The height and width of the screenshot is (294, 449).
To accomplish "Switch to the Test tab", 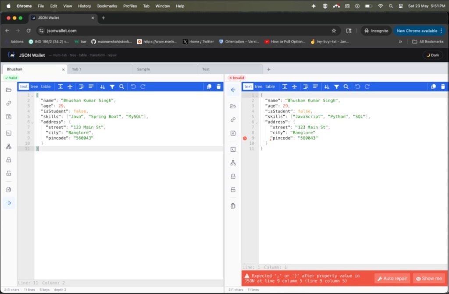I will pos(230,69).
